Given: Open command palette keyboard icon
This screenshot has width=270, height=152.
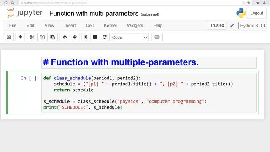Looking at the screenshot, I should pos(157,37).
